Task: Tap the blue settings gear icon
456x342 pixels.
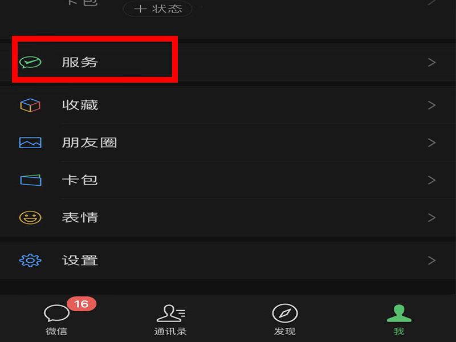Action: click(30, 260)
